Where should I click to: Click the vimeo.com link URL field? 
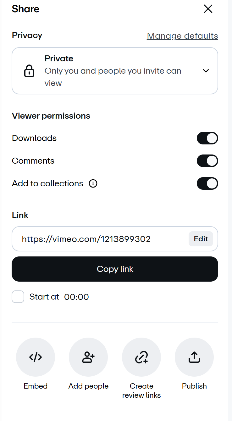click(x=115, y=239)
